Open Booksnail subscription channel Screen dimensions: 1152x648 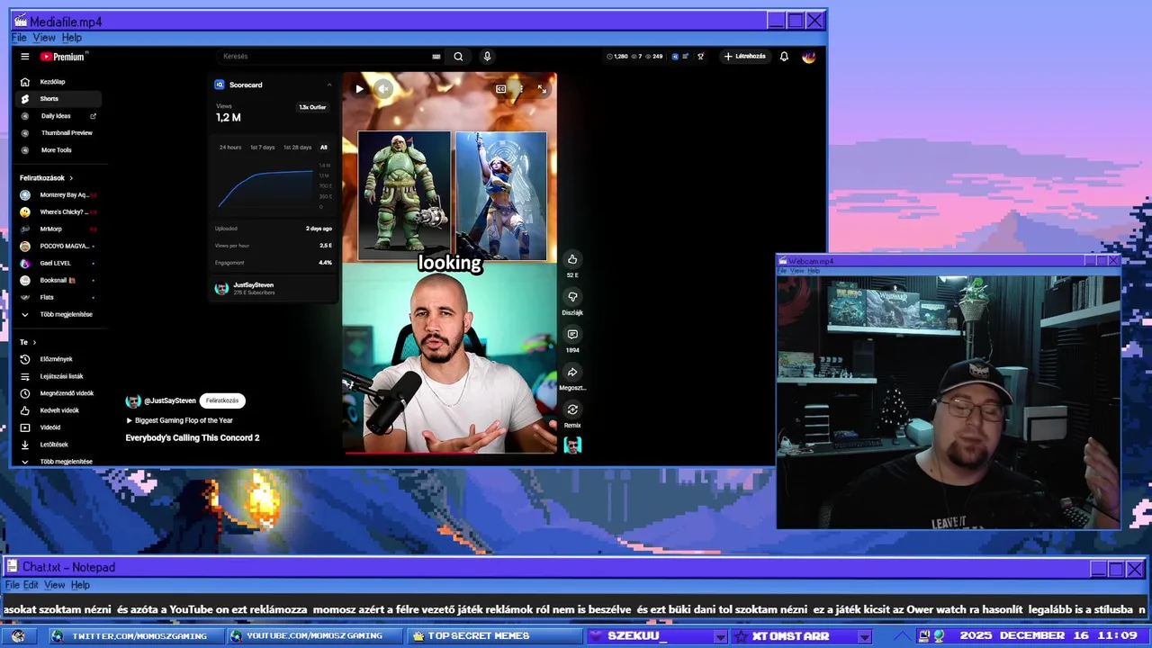tap(59, 280)
